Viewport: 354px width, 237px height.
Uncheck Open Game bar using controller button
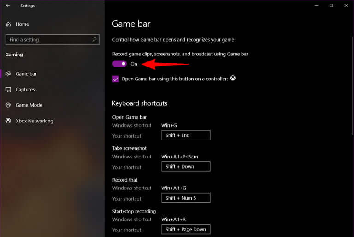[116, 79]
